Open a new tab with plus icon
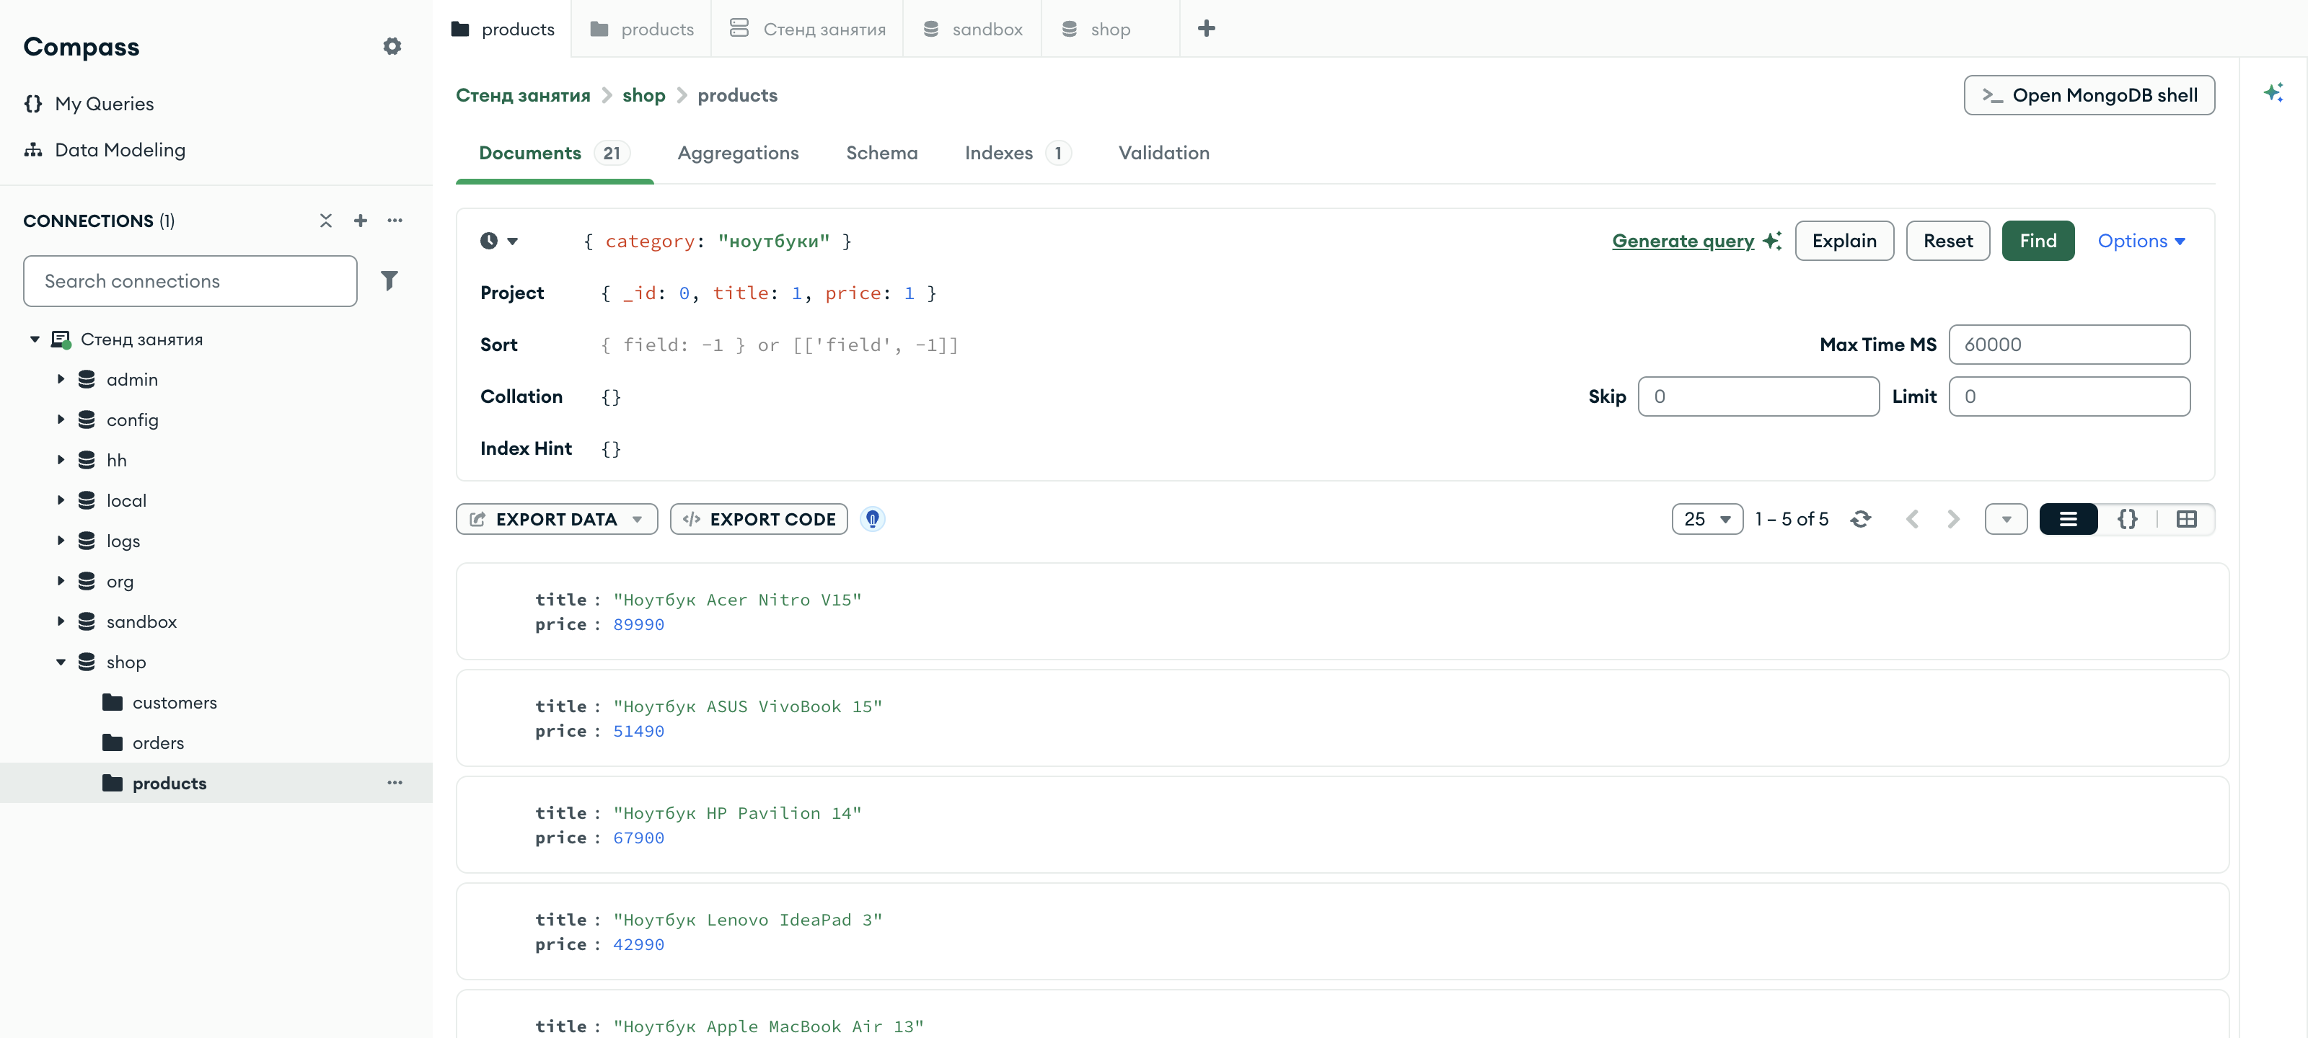Image resolution: width=2308 pixels, height=1038 pixels. [x=1206, y=29]
